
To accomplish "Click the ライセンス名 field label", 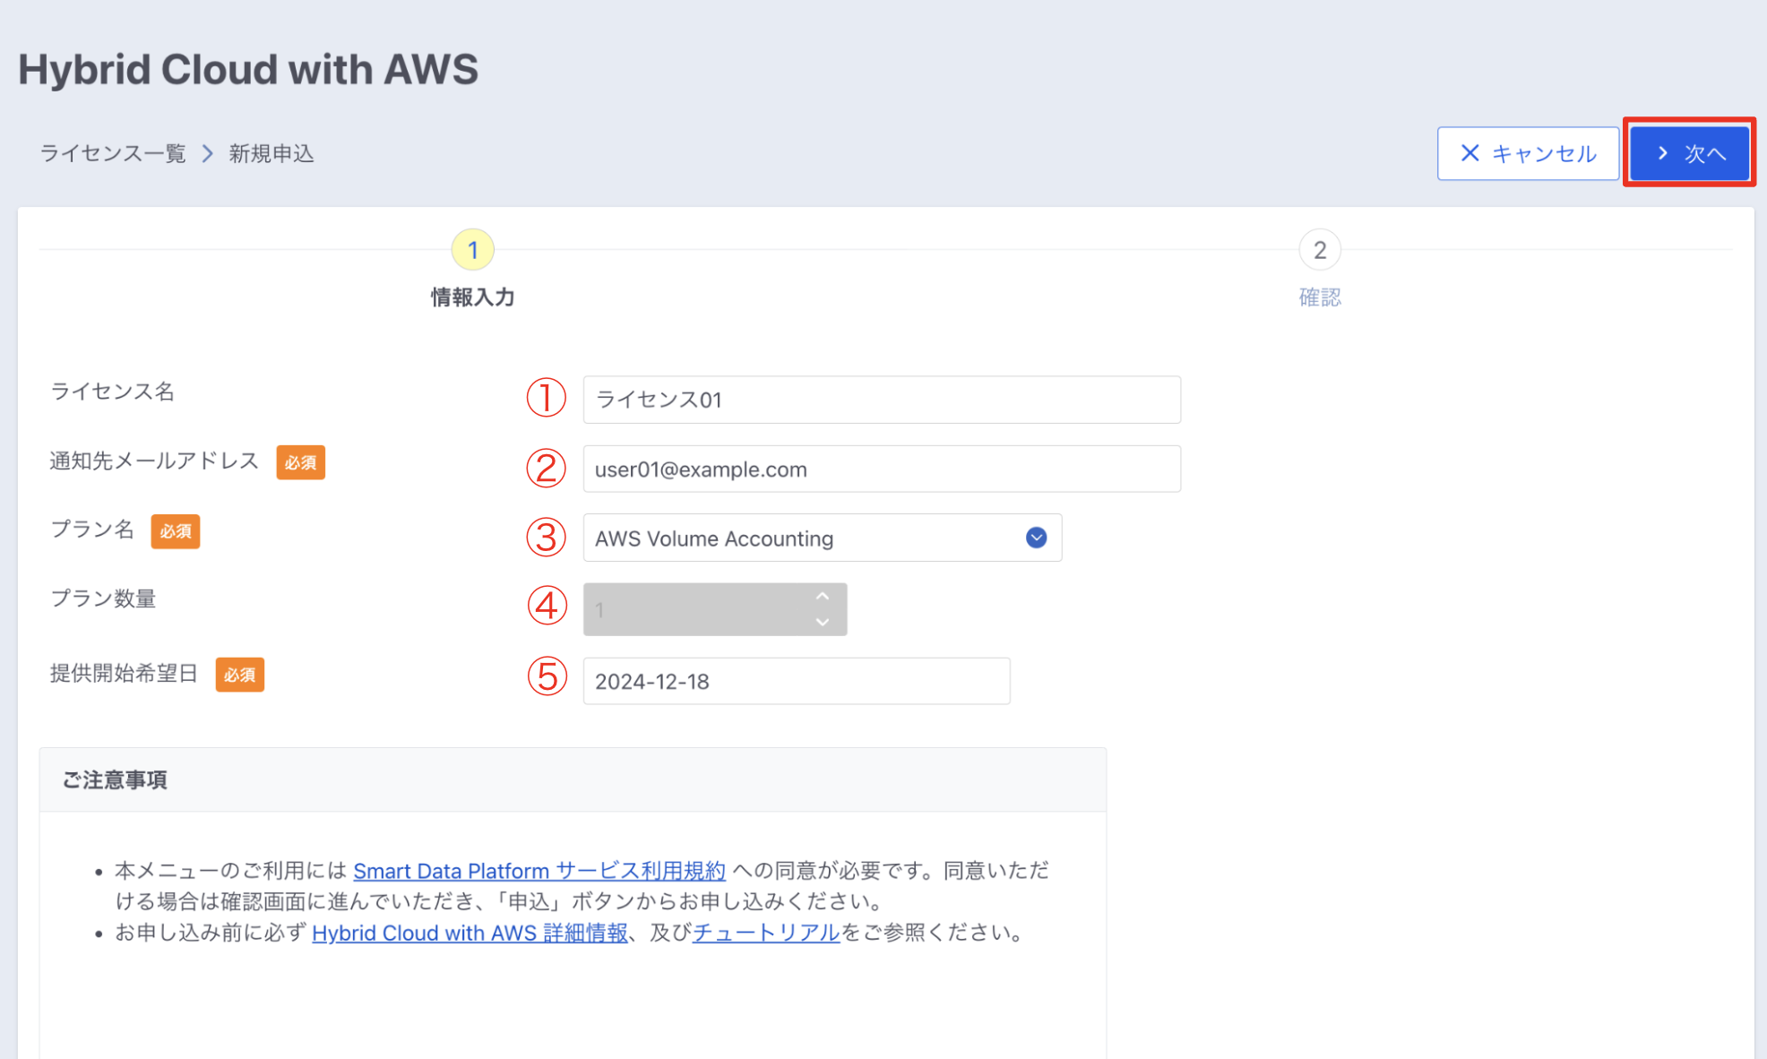I will tap(112, 392).
